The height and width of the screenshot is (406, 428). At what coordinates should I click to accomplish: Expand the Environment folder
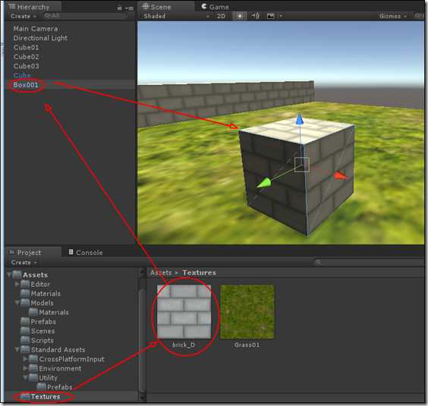[x=25, y=368]
